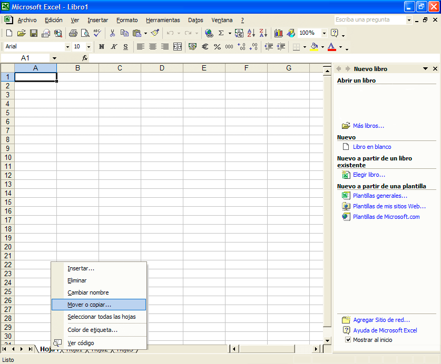Apply the Euro currency style icon

205,47
